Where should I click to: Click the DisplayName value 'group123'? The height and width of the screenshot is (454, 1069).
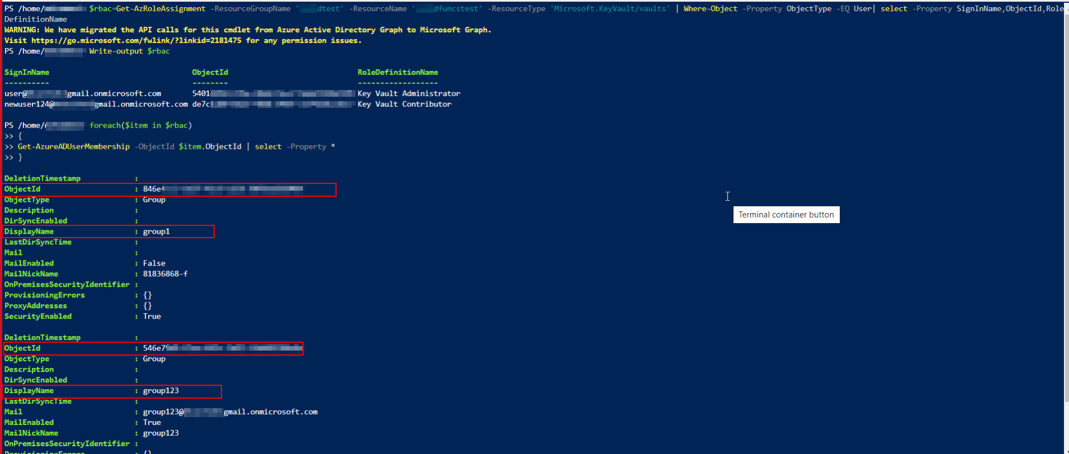pos(161,391)
